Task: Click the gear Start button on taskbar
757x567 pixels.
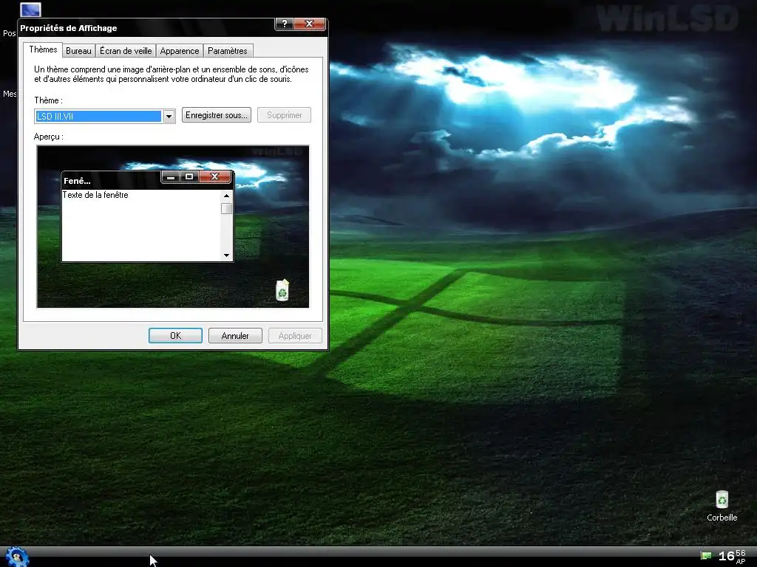Action: (18, 557)
